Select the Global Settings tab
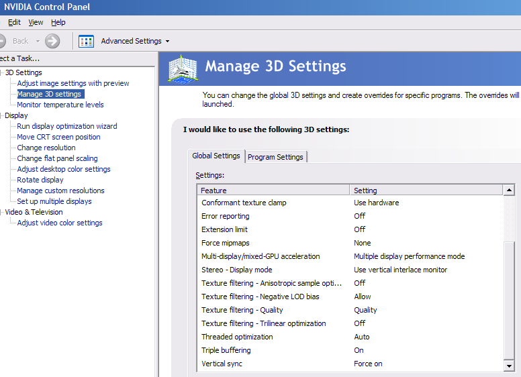521x377 pixels. coord(216,156)
